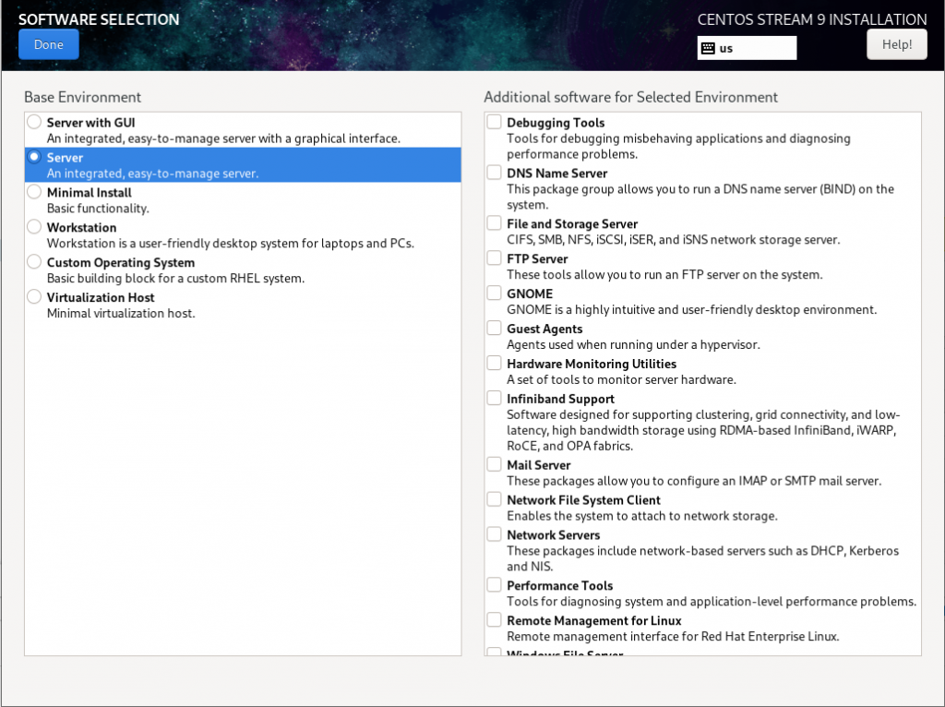Click the keyboard icon beside us

click(708, 48)
